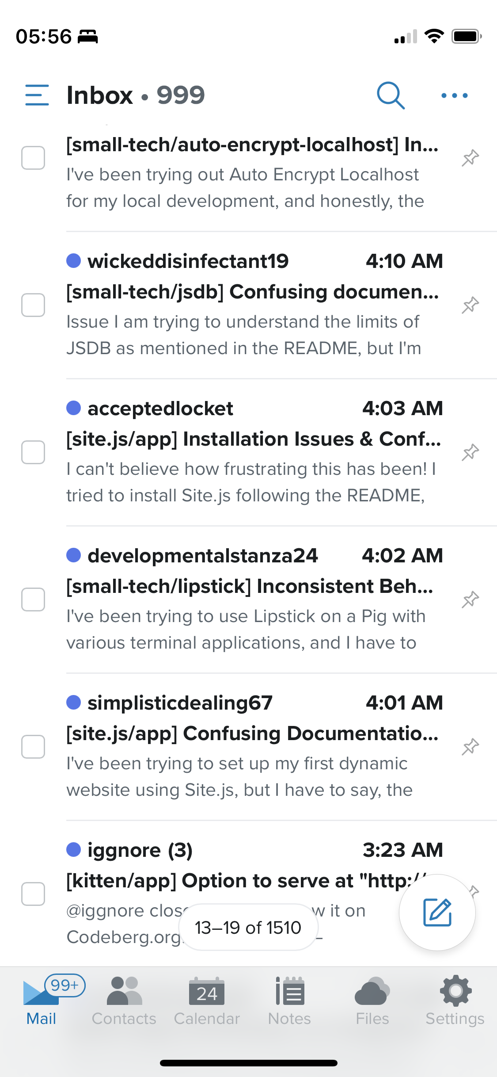Tap sender name developmentalstanza24
This screenshot has width=497, height=1077.
point(203,555)
